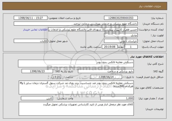Click the general description box دستکش معاینه لاتکس
Viewport: 172px width, 121px height.
[x=76, y=63]
